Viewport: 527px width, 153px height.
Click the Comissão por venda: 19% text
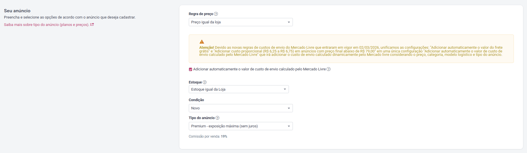pos(208,136)
